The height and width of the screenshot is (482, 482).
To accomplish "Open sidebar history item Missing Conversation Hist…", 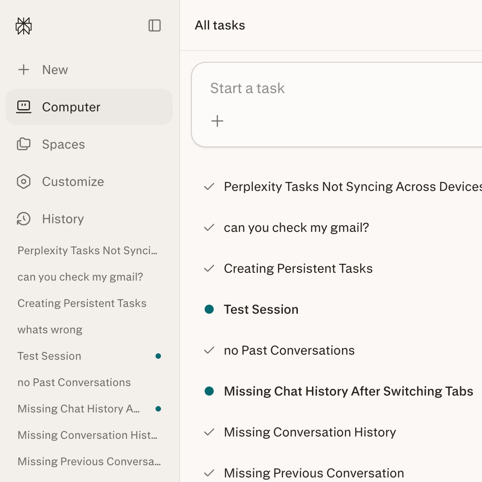I will (x=87, y=435).
